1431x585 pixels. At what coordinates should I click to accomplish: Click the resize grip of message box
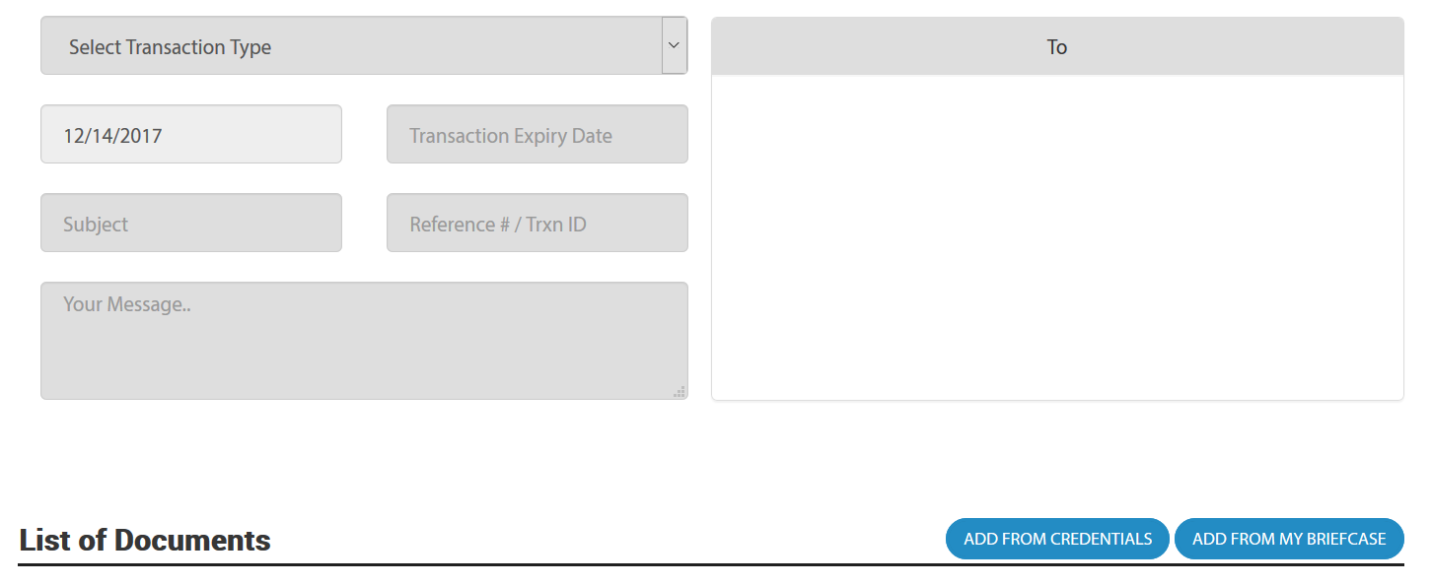click(x=680, y=392)
